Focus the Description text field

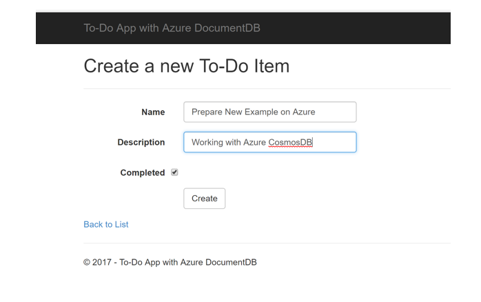270,142
